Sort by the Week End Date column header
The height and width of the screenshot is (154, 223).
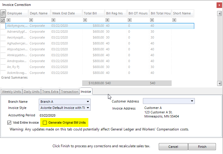67,13
